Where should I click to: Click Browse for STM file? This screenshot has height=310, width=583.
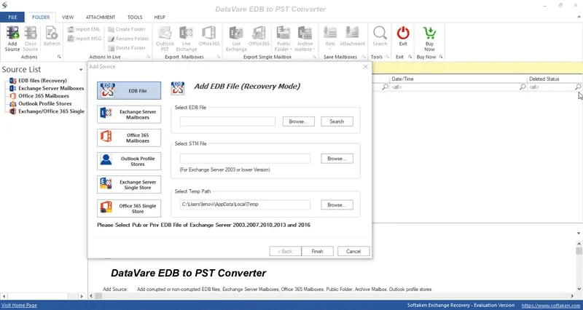(337, 159)
